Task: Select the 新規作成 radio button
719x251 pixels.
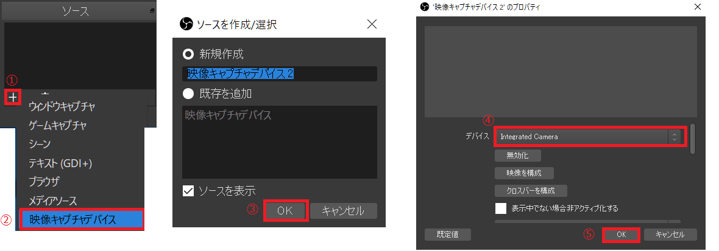Action: (188, 55)
